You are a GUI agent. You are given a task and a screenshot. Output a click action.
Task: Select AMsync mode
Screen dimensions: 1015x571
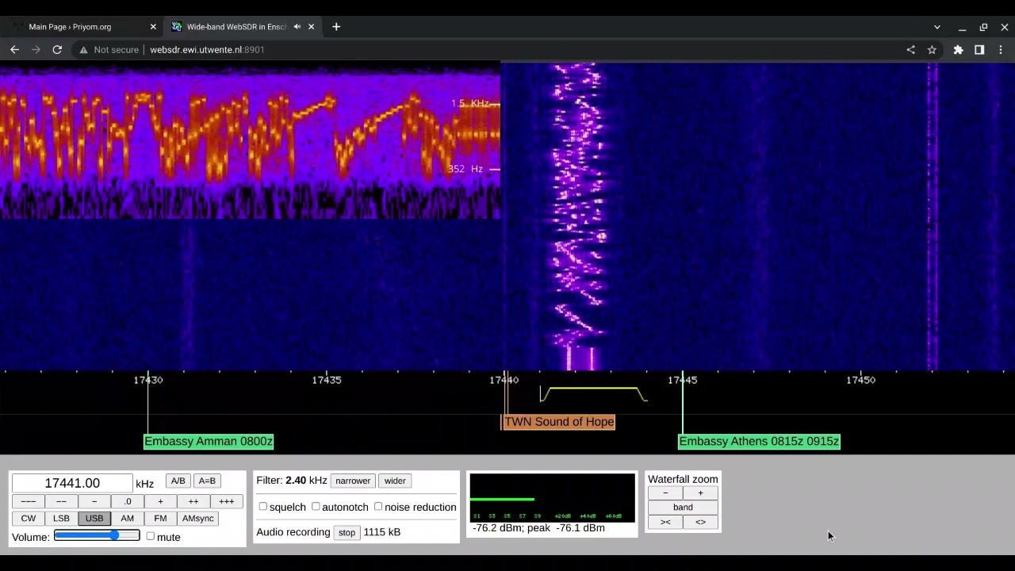(x=198, y=518)
